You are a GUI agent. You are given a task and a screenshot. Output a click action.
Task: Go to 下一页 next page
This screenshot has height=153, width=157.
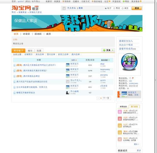click(106, 98)
